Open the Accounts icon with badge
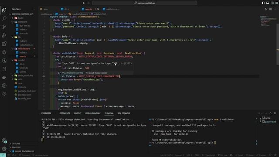The image size is (279, 157). (x=4, y=140)
